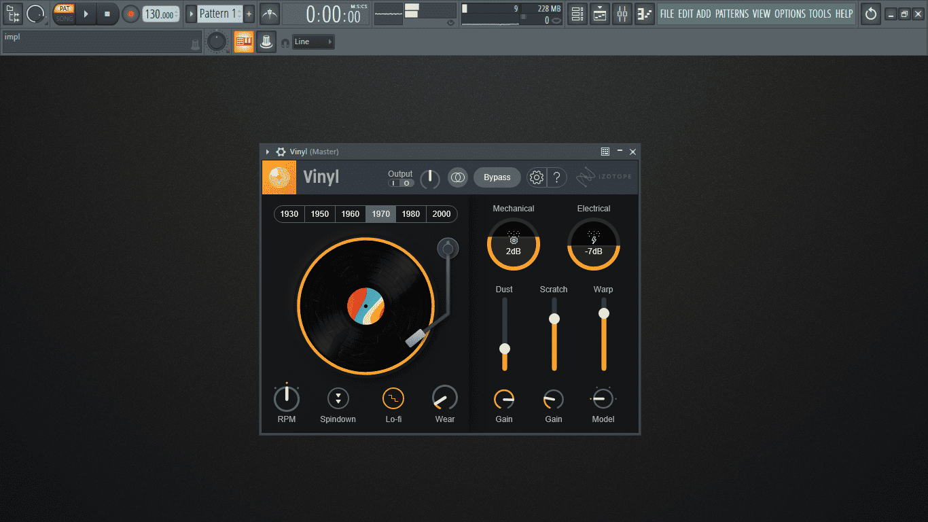Click the Dust Gain knob

[x=504, y=399]
